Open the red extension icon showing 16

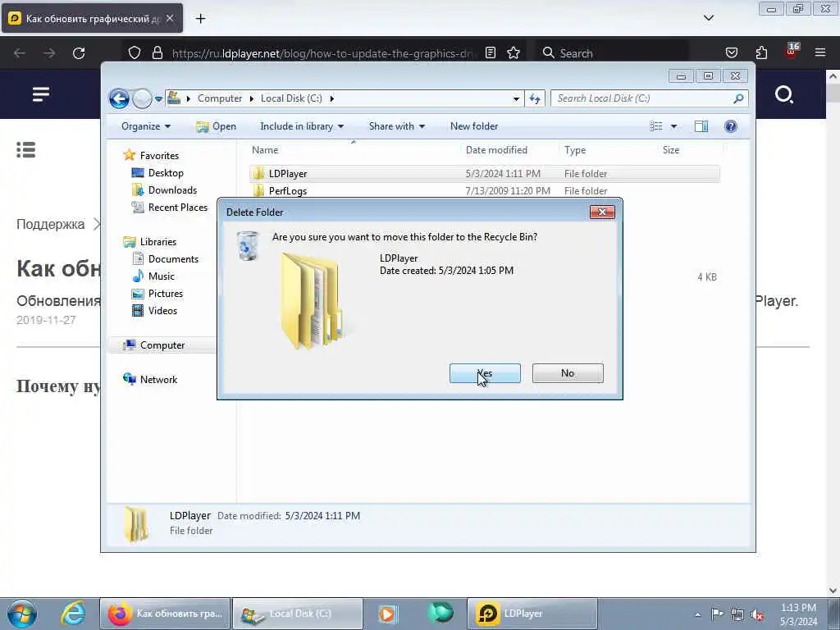pyautogui.click(x=792, y=51)
